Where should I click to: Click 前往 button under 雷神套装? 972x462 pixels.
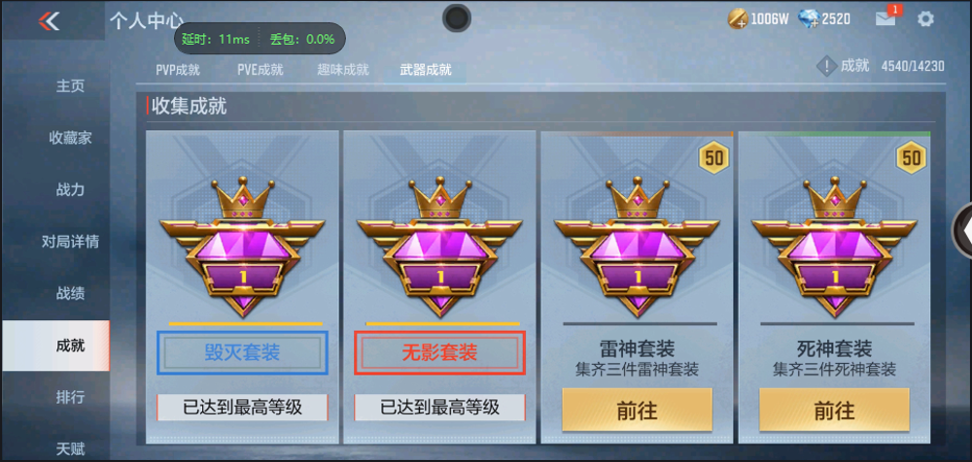coord(638,410)
